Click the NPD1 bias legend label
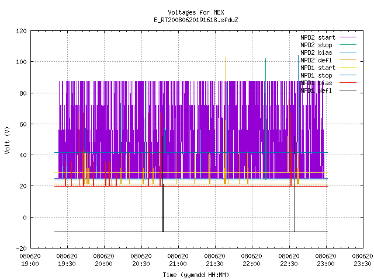The height and width of the screenshot is (280, 374). coord(316,83)
